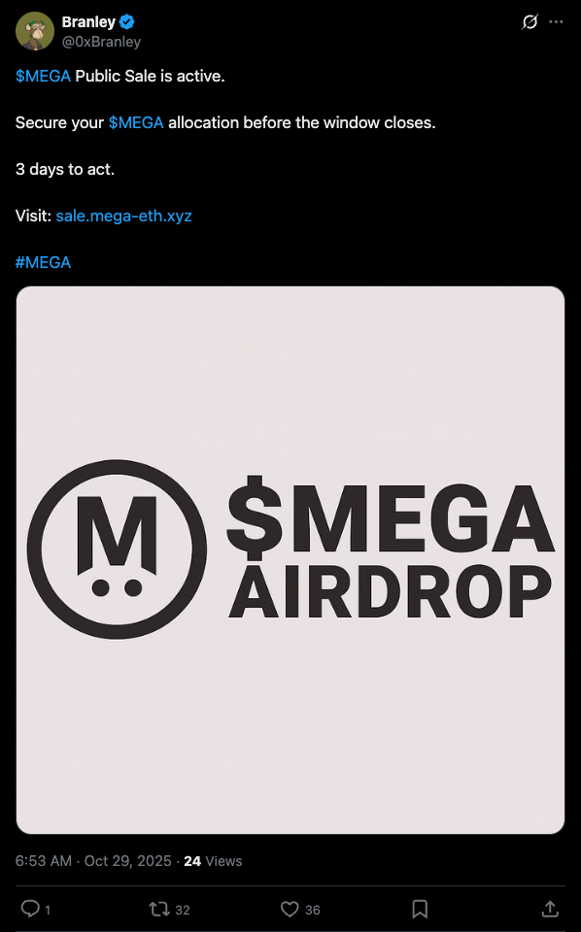581x932 pixels.
Task: Open the $MEGA AIRDROP image
Action: [x=290, y=560]
